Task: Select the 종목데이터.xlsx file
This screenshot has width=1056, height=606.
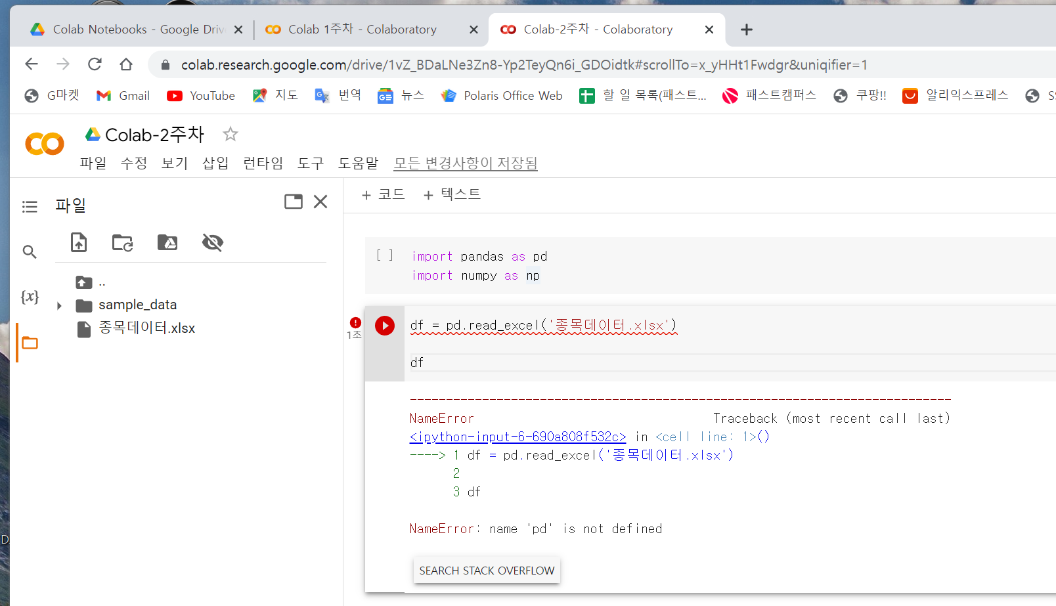Action: 147,328
